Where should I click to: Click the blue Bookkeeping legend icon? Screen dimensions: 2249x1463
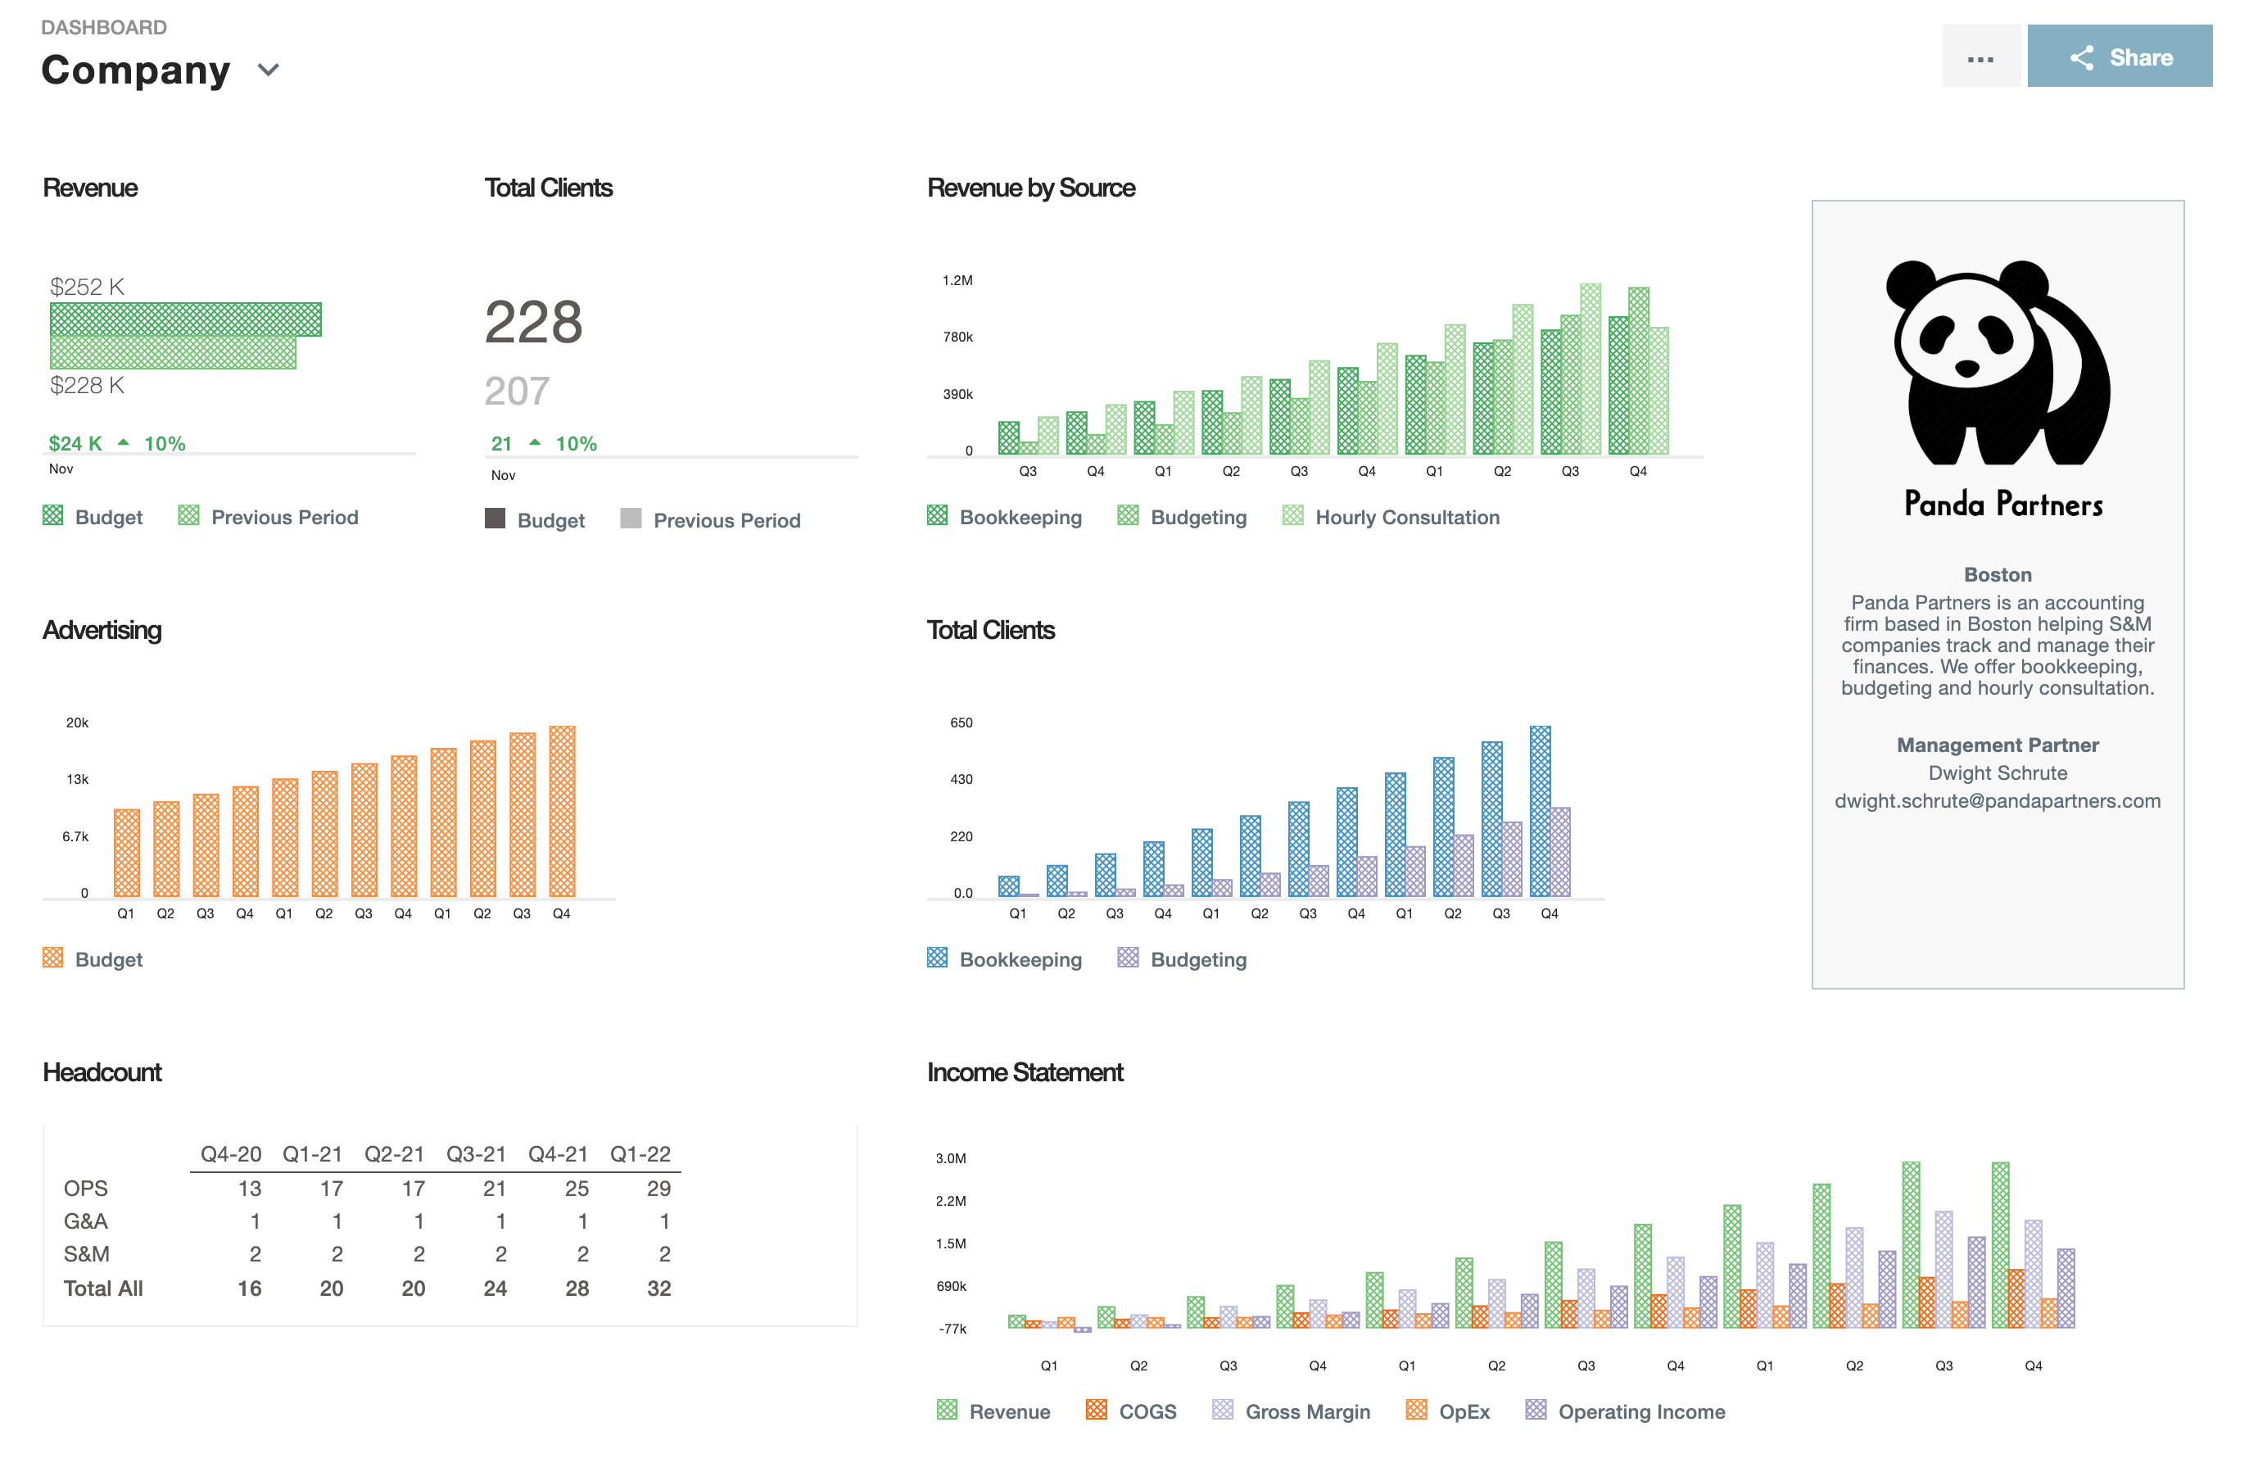click(936, 958)
